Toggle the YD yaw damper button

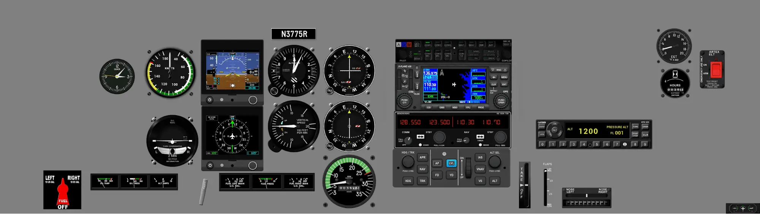451,175
